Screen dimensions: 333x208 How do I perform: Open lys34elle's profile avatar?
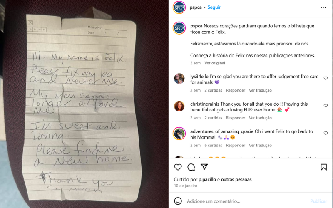179,79
